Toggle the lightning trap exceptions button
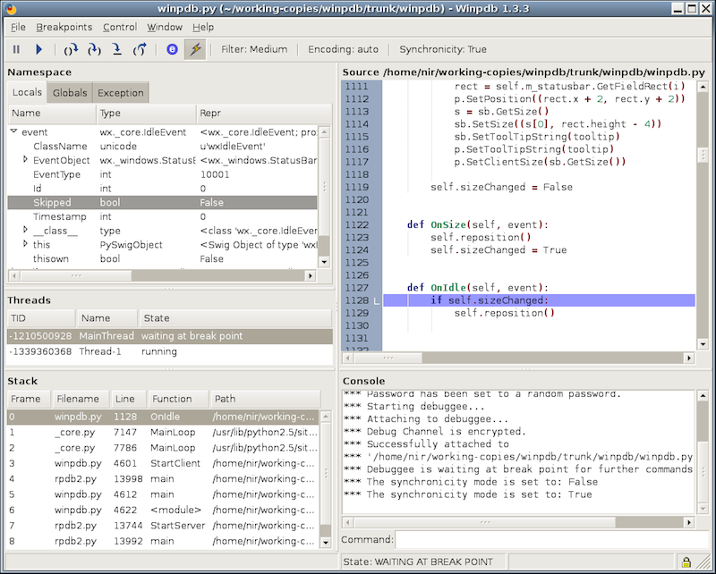Image resolution: width=716 pixels, height=574 pixels. [194, 50]
